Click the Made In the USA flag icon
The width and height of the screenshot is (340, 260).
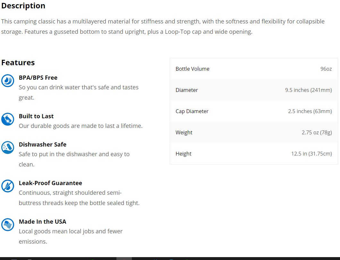(8, 225)
